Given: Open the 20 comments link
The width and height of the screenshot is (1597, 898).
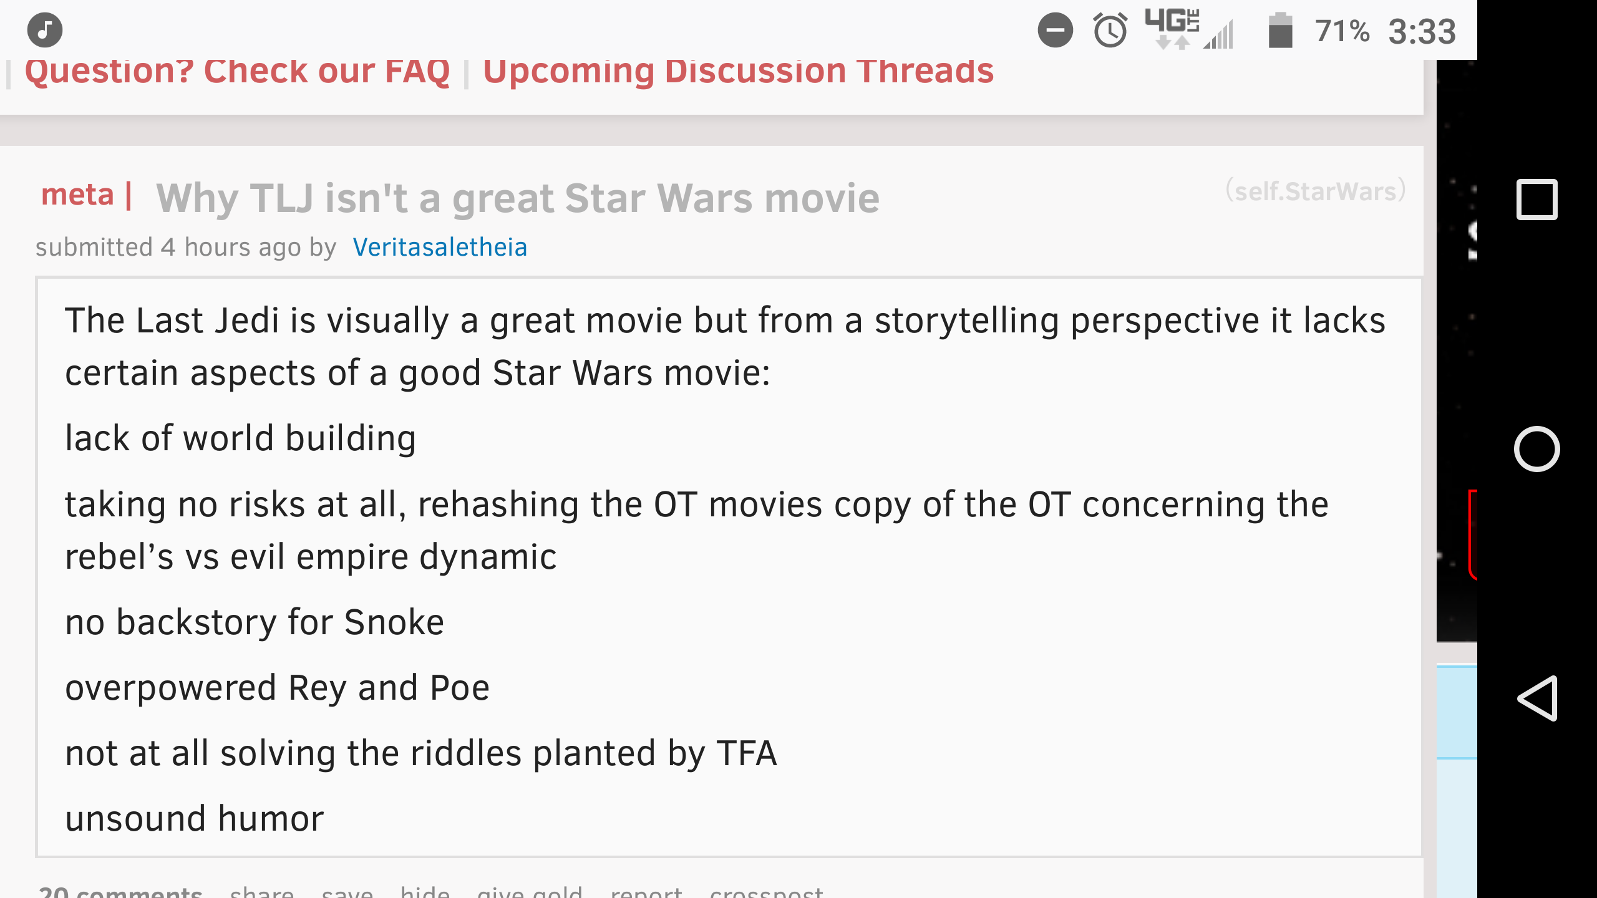Looking at the screenshot, I should tap(121, 892).
